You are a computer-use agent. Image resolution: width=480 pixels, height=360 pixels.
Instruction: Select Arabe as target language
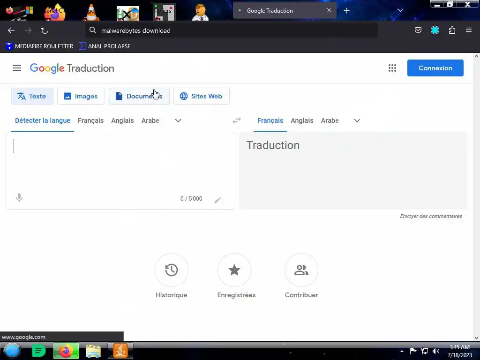point(330,120)
